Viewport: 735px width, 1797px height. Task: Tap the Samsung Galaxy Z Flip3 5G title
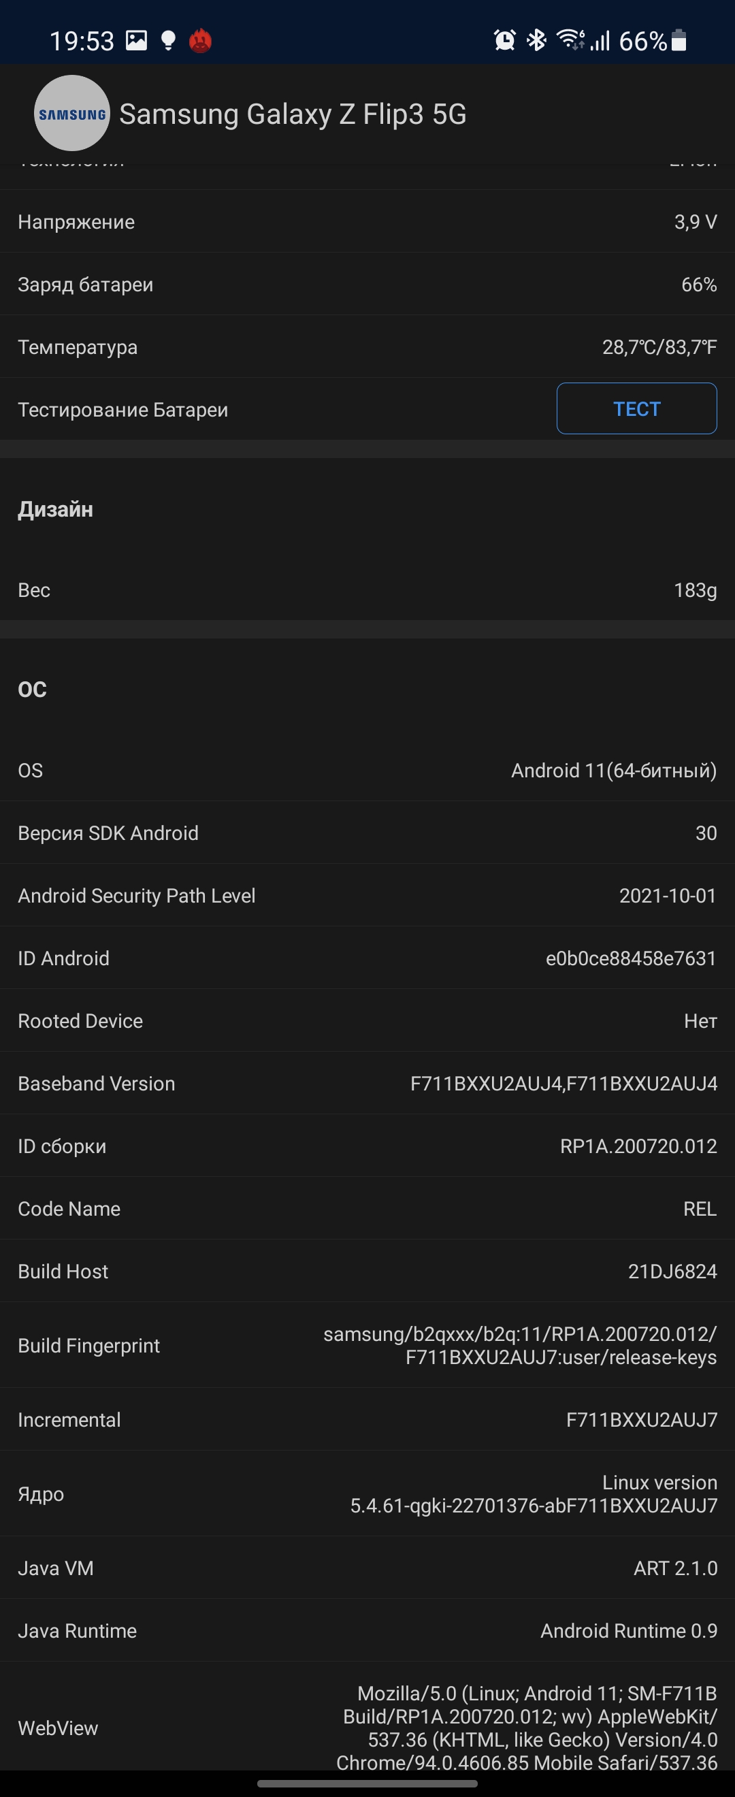[293, 114]
